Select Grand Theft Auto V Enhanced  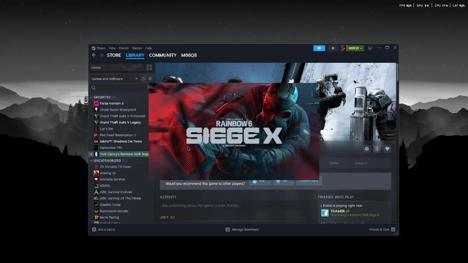(122, 116)
